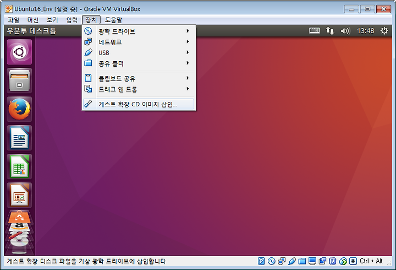Image resolution: width=396 pixels, height=270 pixels.
Task: Click the clipboard icon in menu
Action: coord(88,78)
